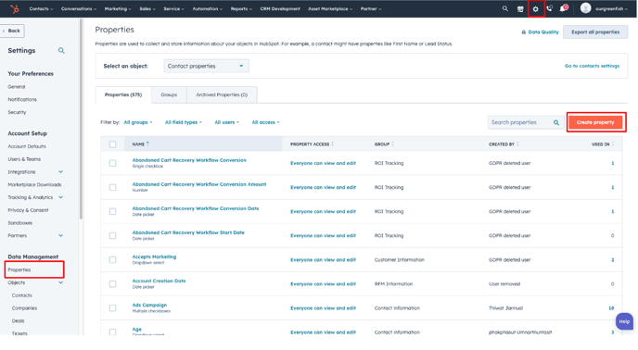Toggle the select-all header checkbox
This screenshot has width=638, height=350.
coord(113,144)
